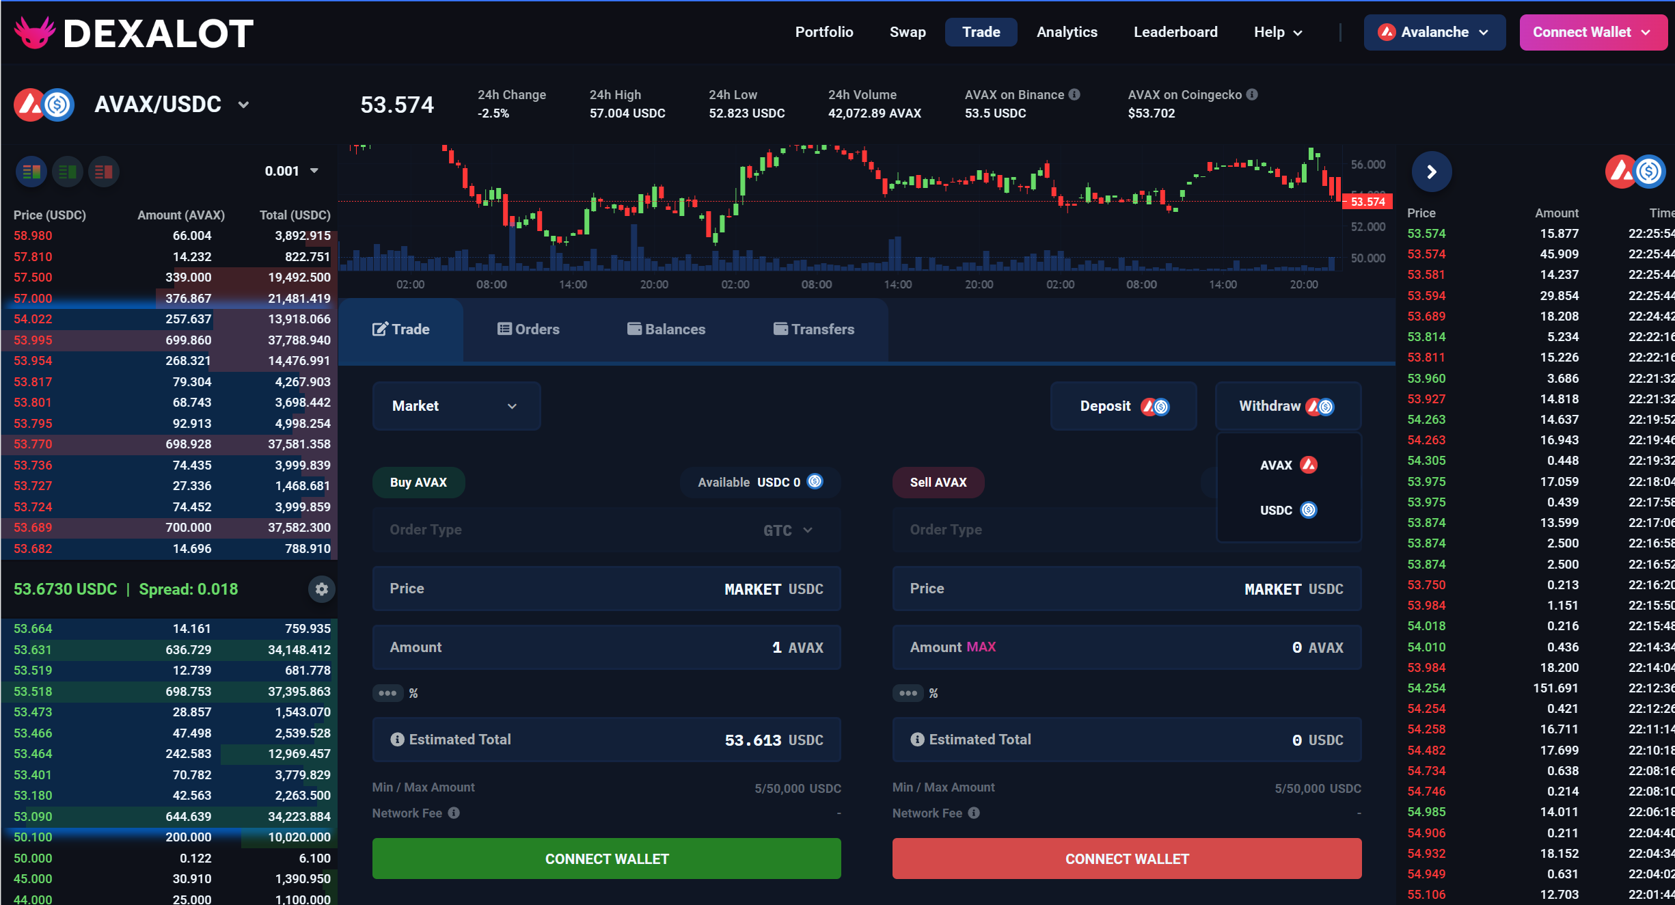Expand the Help menu
The height and width of the screenshot is (905, 1675).
coord(1278,32)
